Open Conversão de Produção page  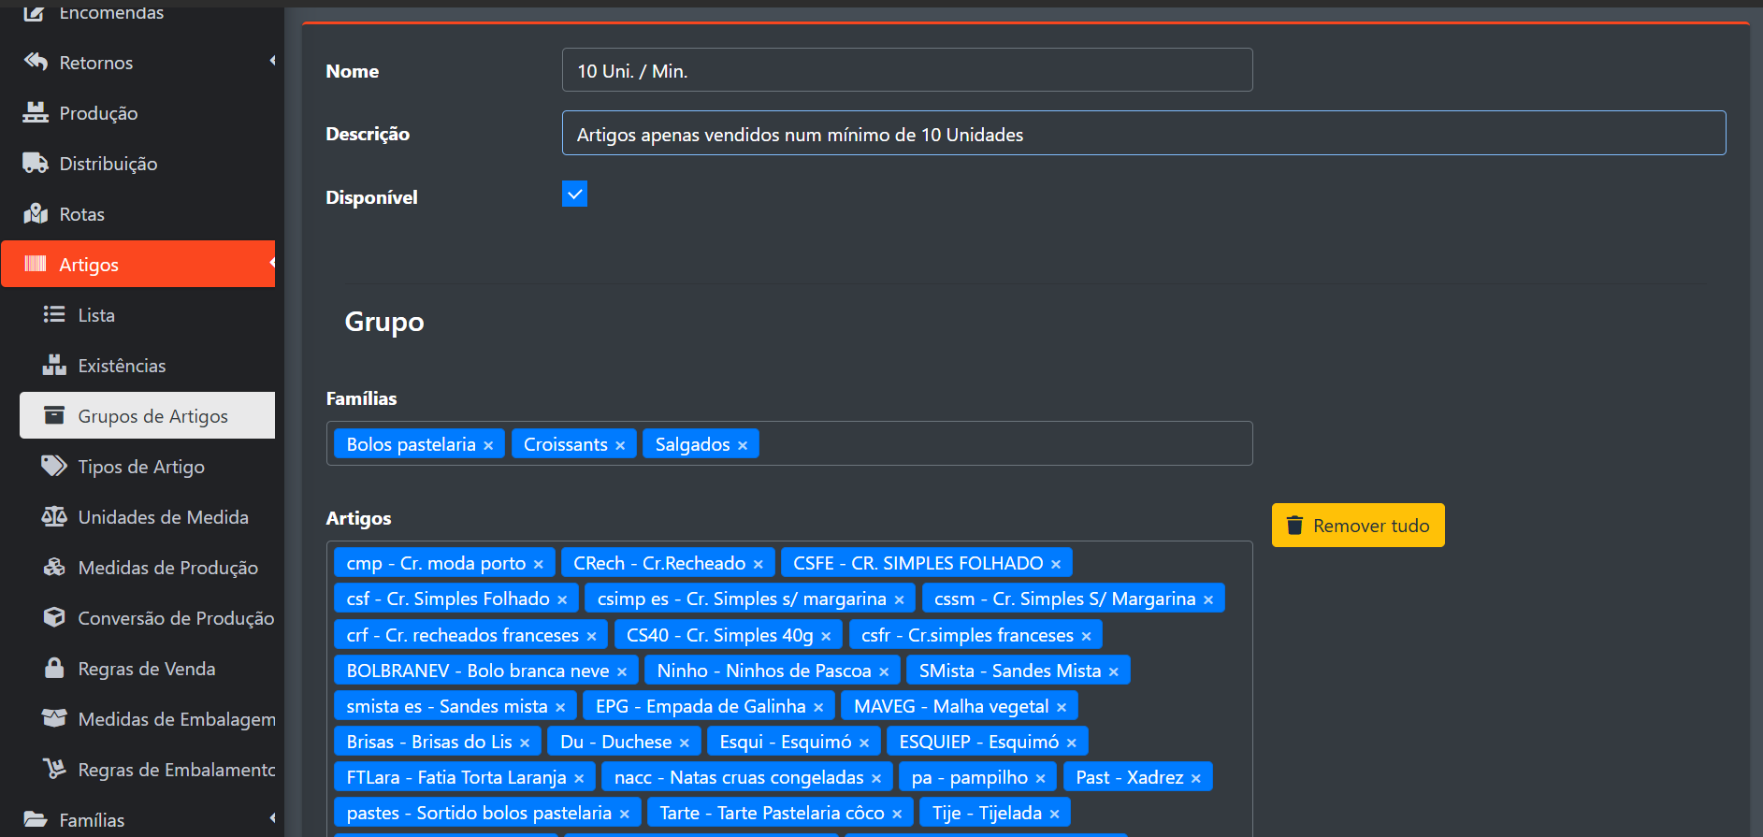pyautogui.click(x=175, y=618)
